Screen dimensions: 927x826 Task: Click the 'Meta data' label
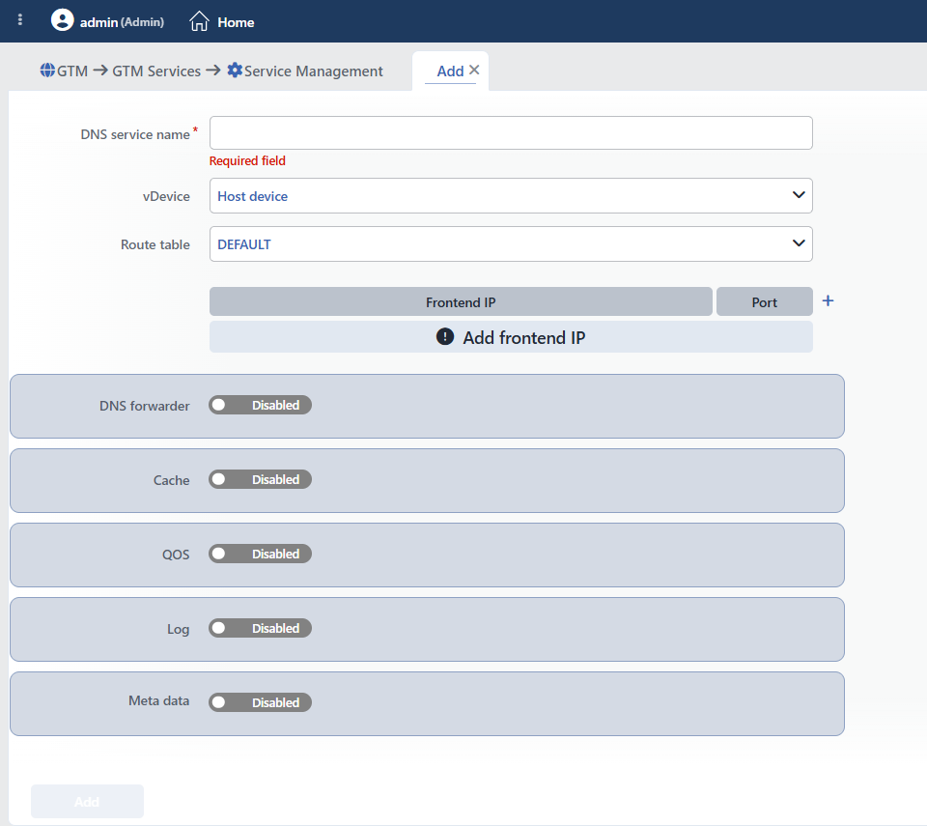click(159, 700)
